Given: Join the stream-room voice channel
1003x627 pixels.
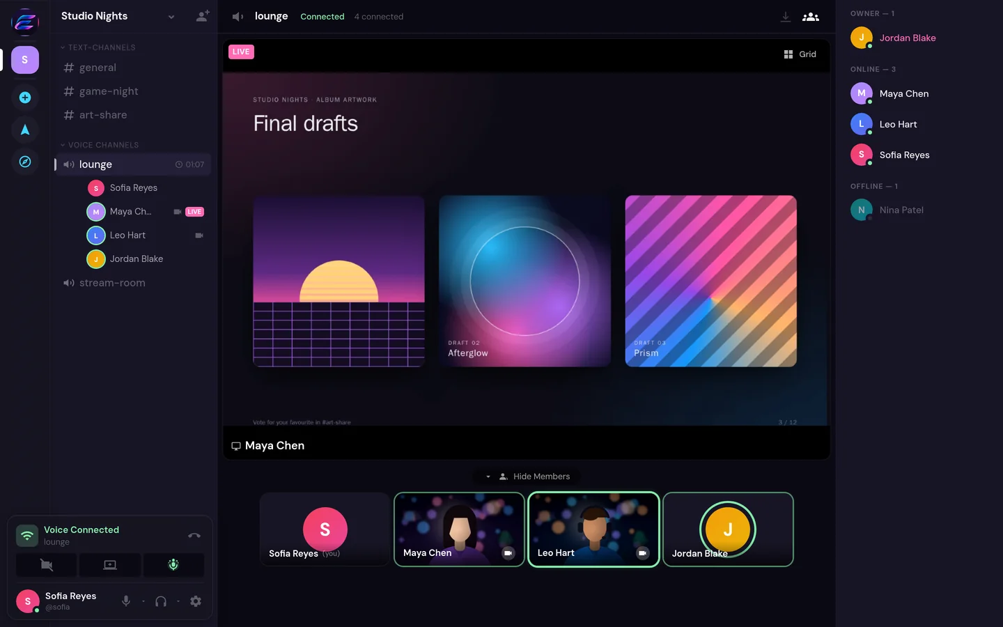Looking at the screenshot, I should pos(132,283).
